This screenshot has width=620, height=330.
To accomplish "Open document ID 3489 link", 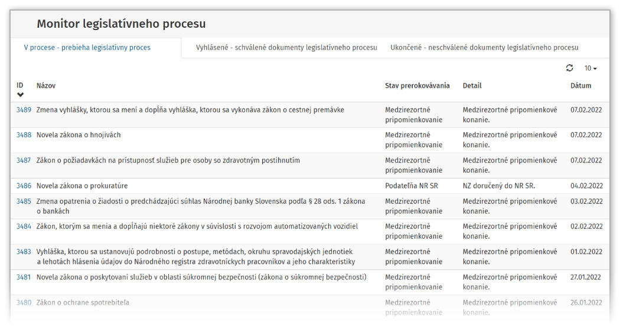I will click(24, 110).
